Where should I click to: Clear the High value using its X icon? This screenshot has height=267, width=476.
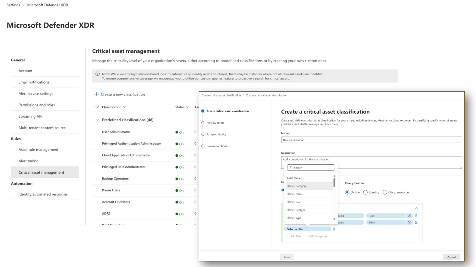[x=409, y=222]
